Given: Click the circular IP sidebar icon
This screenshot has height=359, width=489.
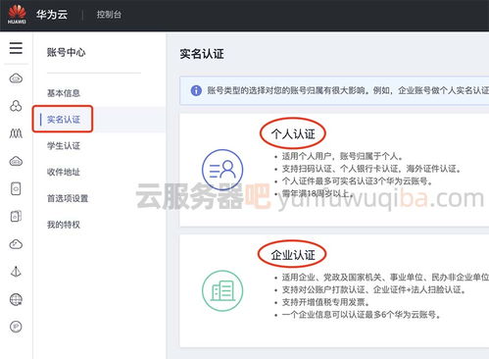Looking at the screenshot, I should tap(16, 327).
